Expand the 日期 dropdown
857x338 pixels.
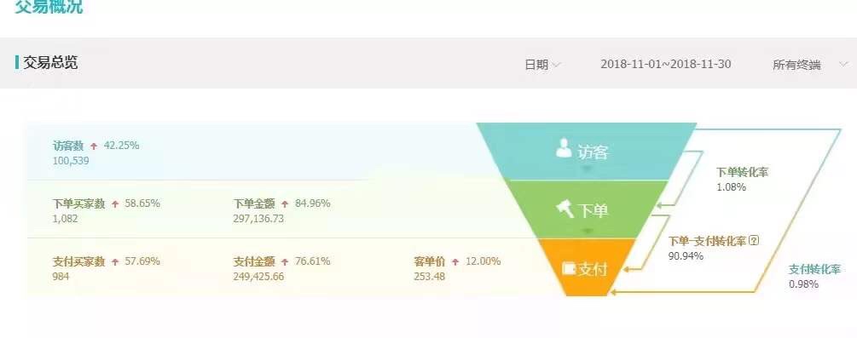tap(542, 65)
